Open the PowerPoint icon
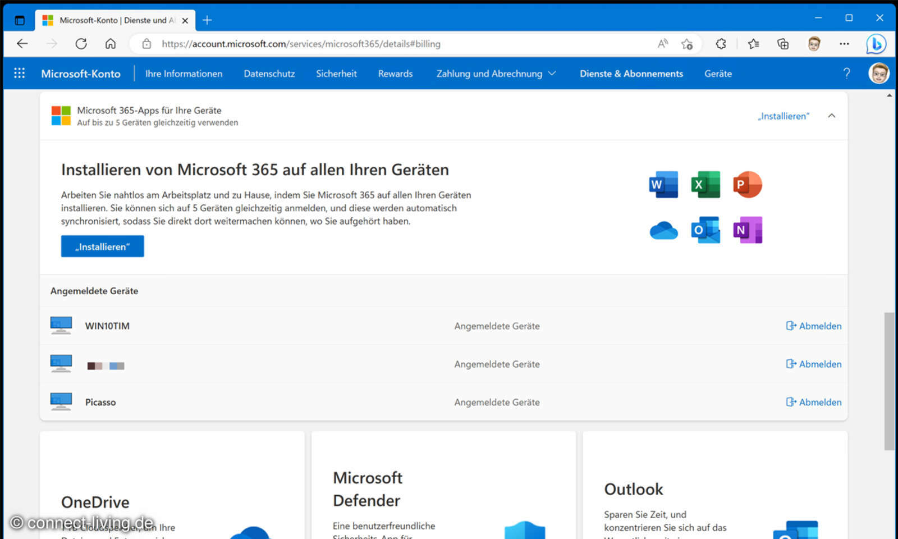Viewport: 898px width, 539px height. 747,184
